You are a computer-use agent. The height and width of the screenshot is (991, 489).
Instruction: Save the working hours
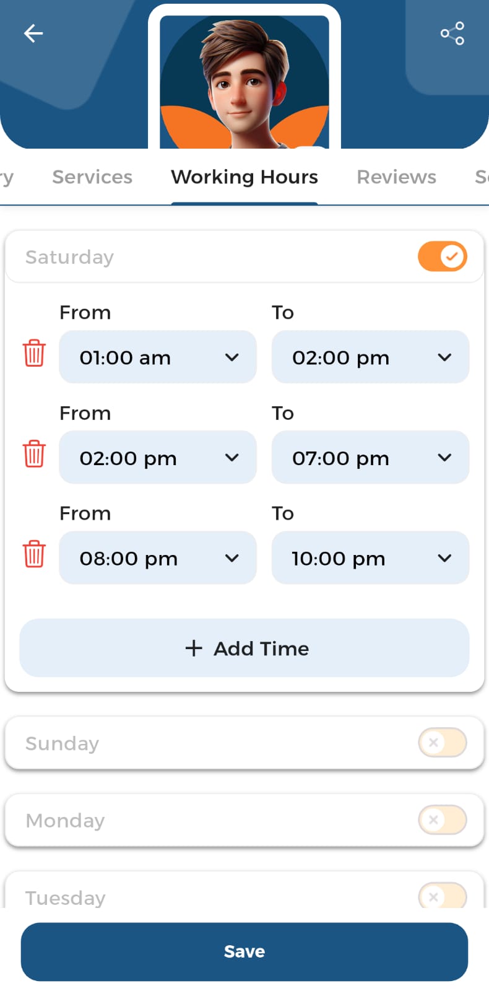[244, 951]
